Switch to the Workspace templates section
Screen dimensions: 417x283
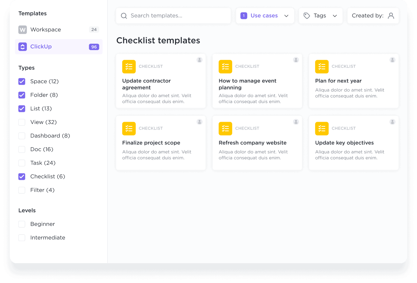click(46, 29)
